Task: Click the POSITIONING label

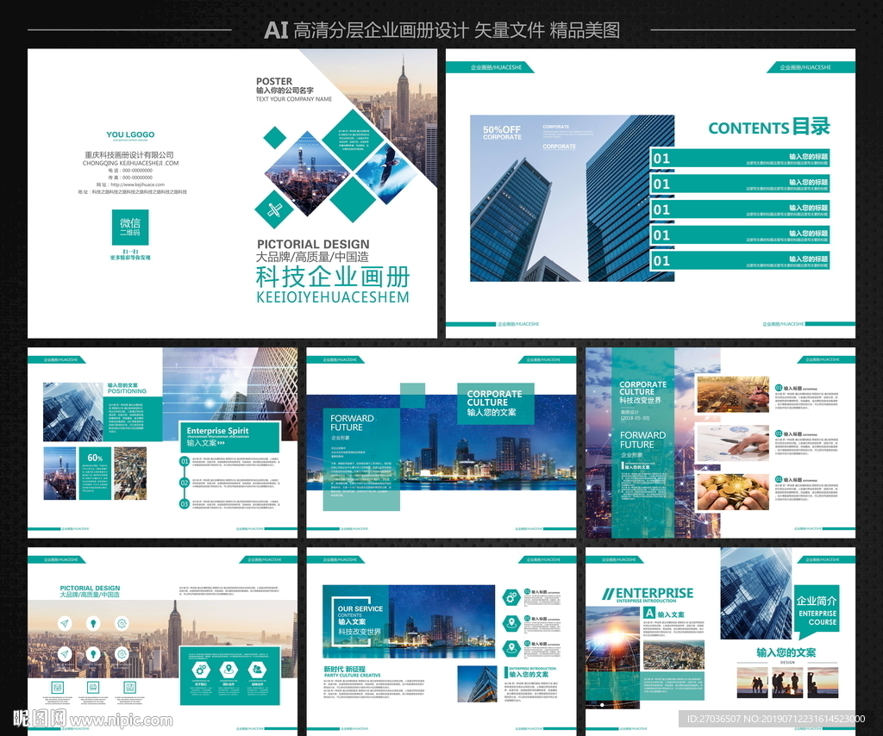Action: [127, 391]
